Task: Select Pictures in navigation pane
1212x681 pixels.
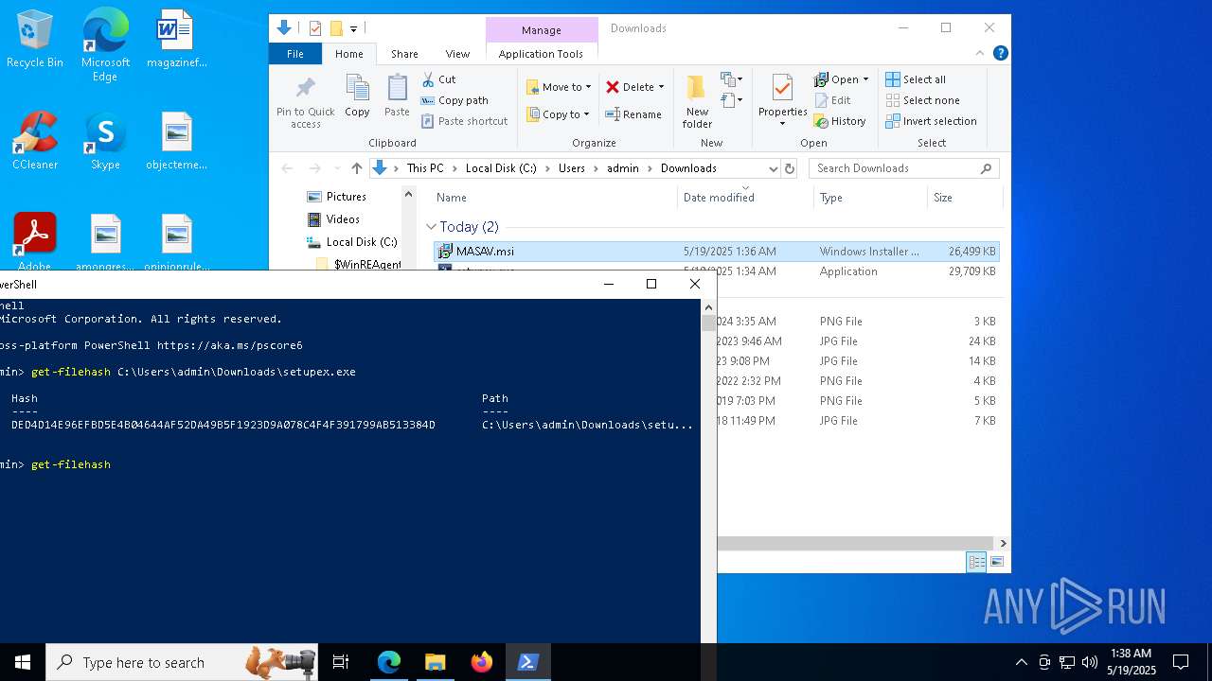Action: [x=346, y=197]
